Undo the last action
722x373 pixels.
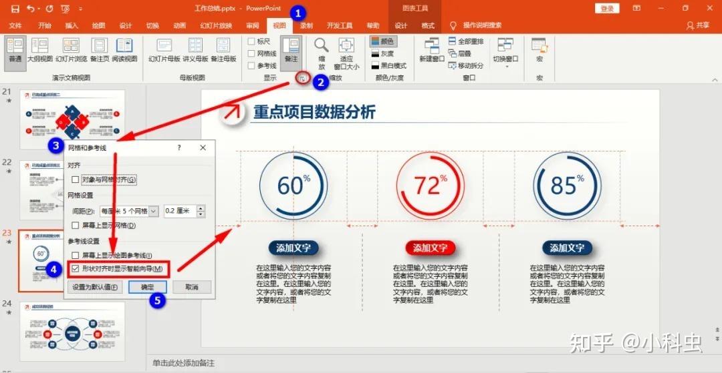[30, 9]
